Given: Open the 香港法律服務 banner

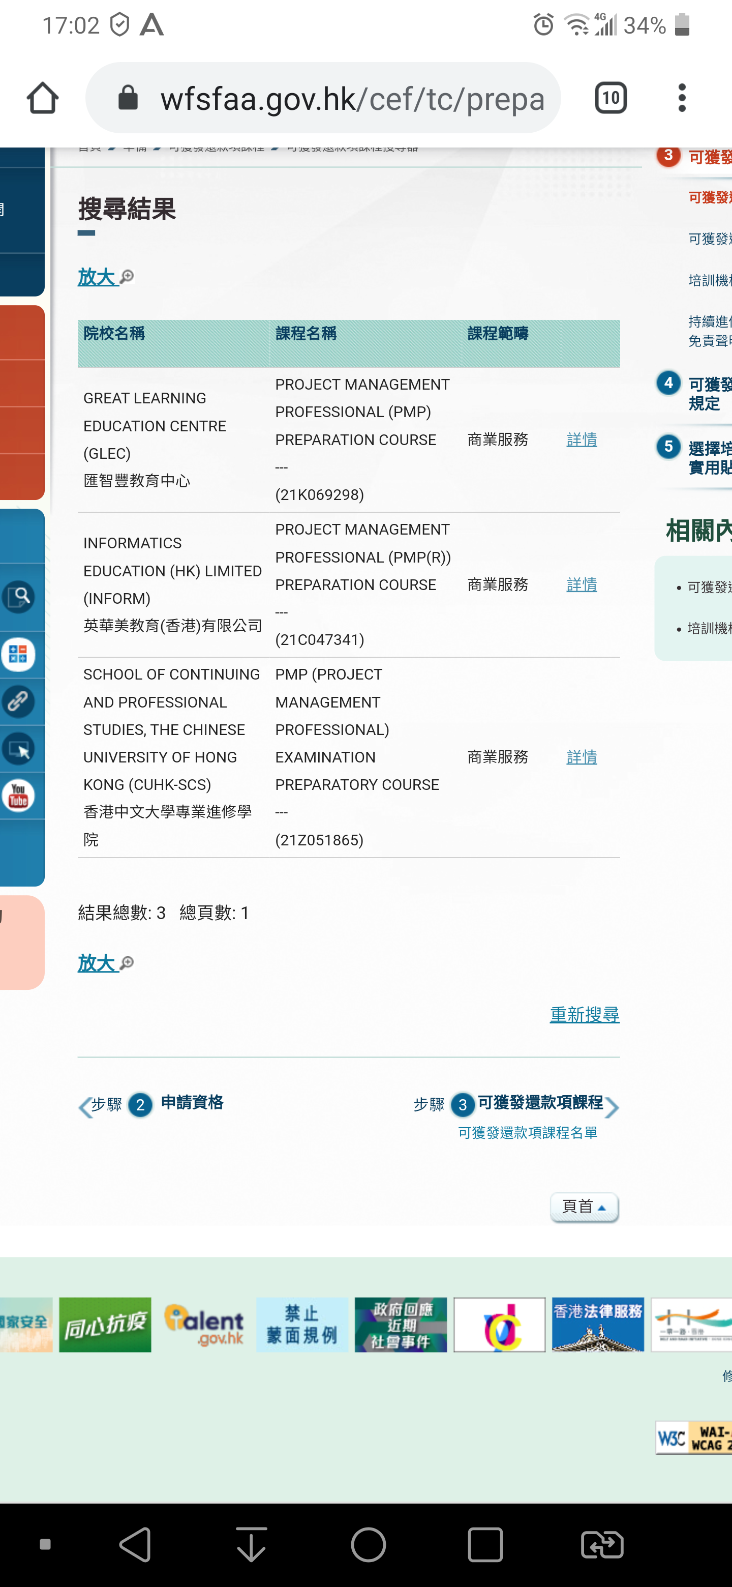Looking at the screenshot, I should pos(598,1325).
